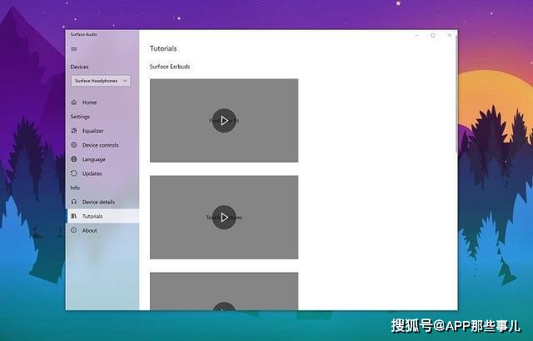The image size is (533, 341).
Task: Open the Updates page
Action: click(x=102, y=173)
